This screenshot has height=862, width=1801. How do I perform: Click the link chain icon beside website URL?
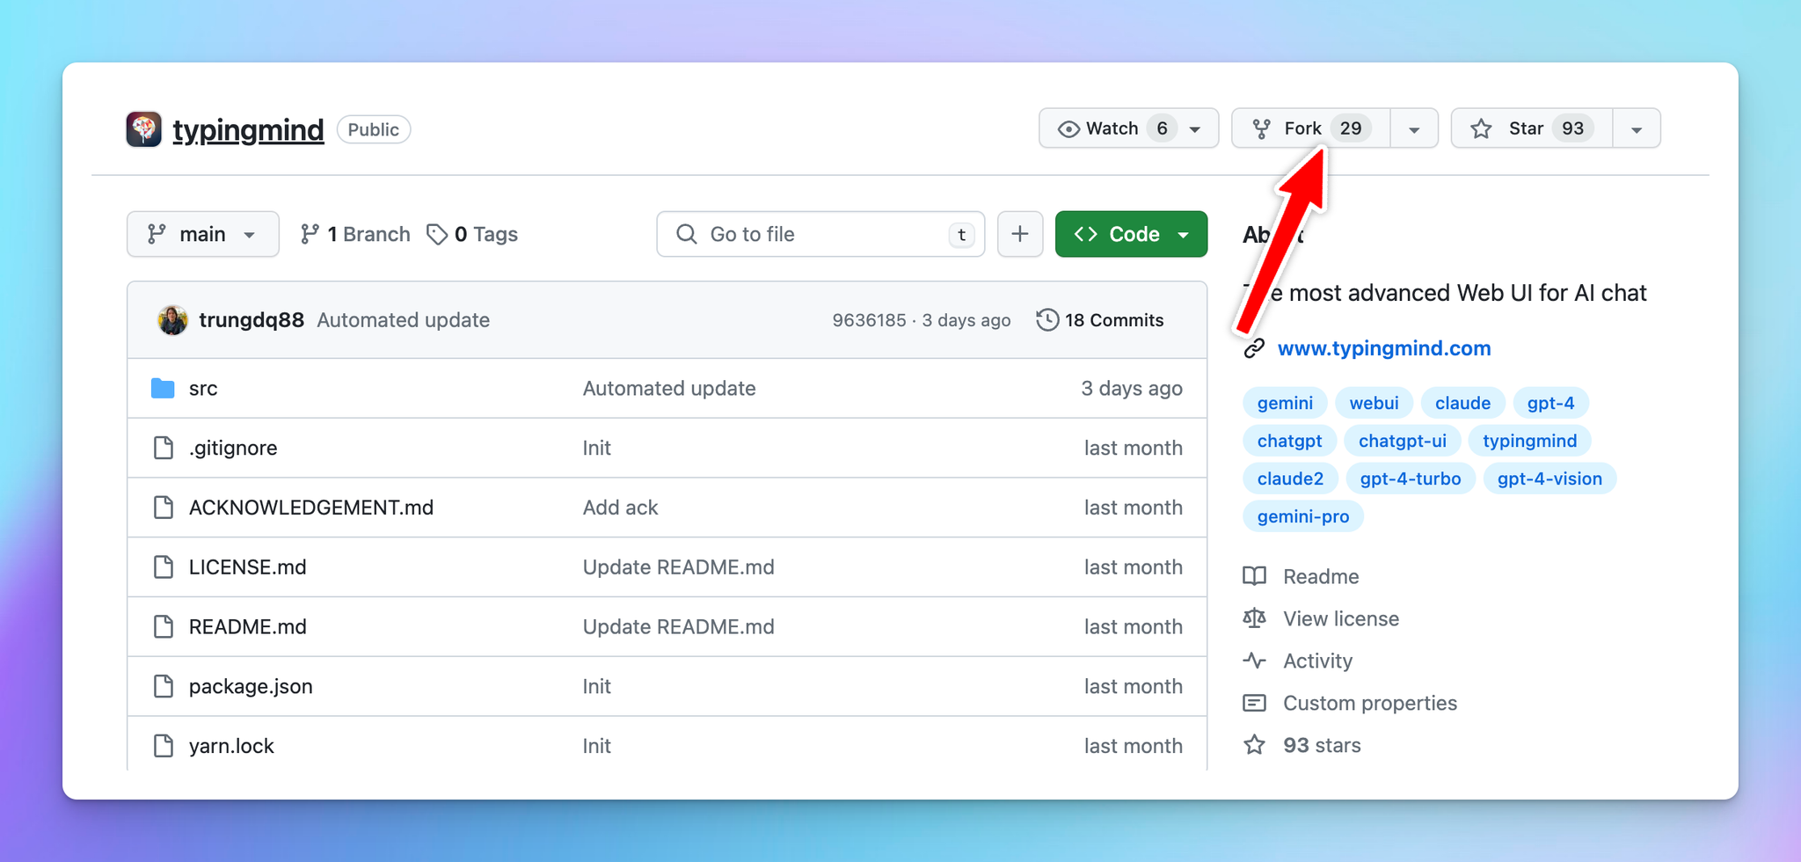(x=1254, y=348)
